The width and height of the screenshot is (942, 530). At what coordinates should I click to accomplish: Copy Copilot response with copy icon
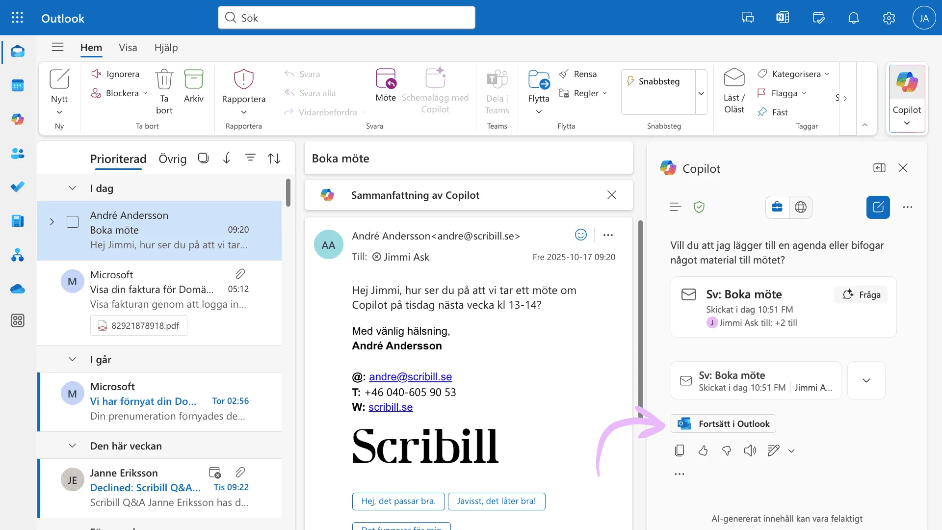coord(680,450)
